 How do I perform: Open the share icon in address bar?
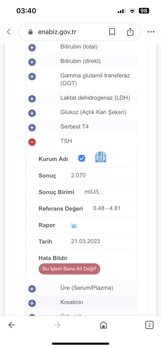[130, 32]
